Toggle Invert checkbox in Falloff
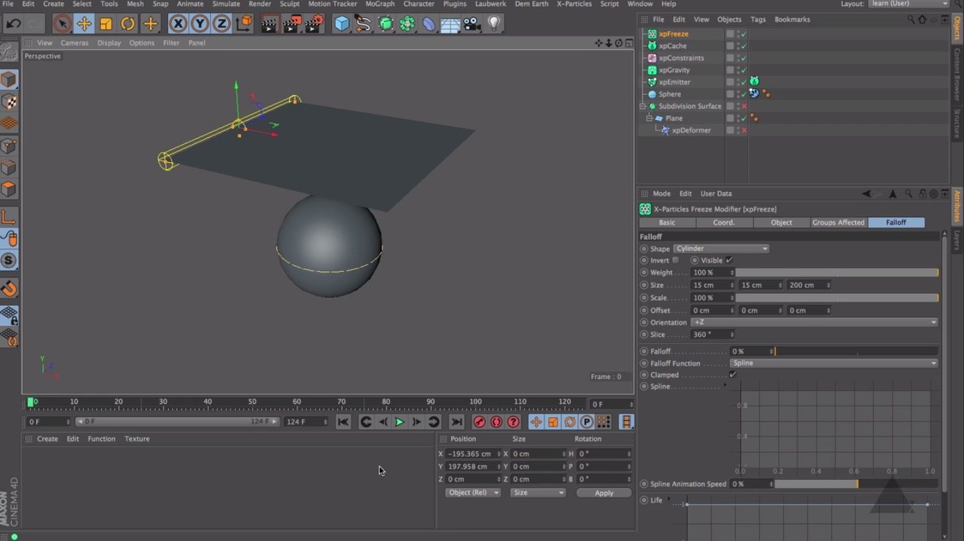The image size is (964, 541). [x=675, y=260]
